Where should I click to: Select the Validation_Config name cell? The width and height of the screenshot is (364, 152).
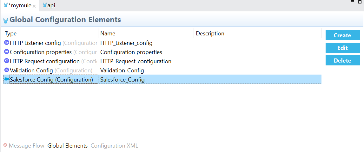tap(122, 70)
